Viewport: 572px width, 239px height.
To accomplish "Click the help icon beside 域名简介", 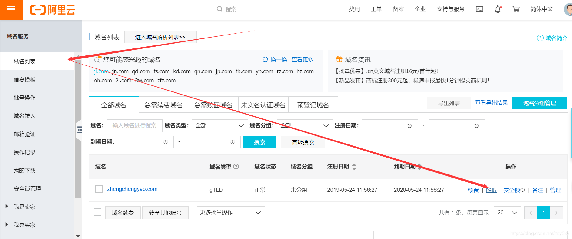I will tap(540, 38).
